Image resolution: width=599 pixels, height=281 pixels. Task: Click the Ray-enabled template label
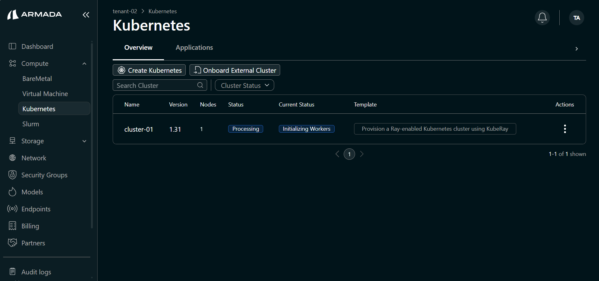435,129
